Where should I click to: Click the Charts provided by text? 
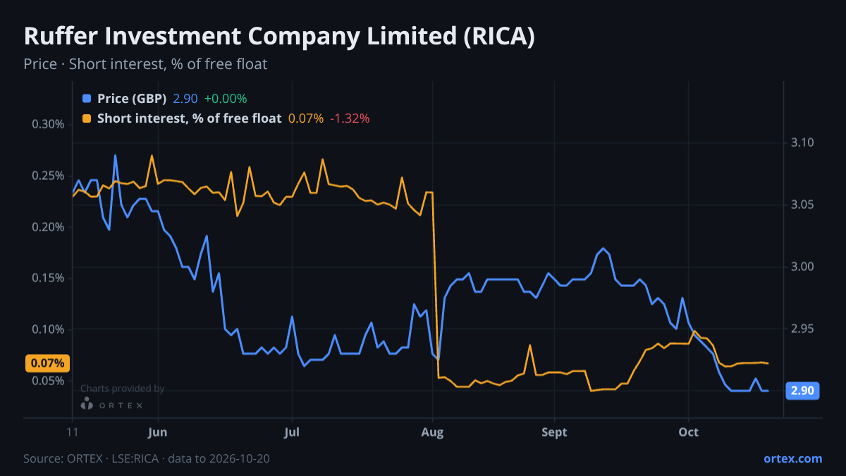(x=123, y=389)
